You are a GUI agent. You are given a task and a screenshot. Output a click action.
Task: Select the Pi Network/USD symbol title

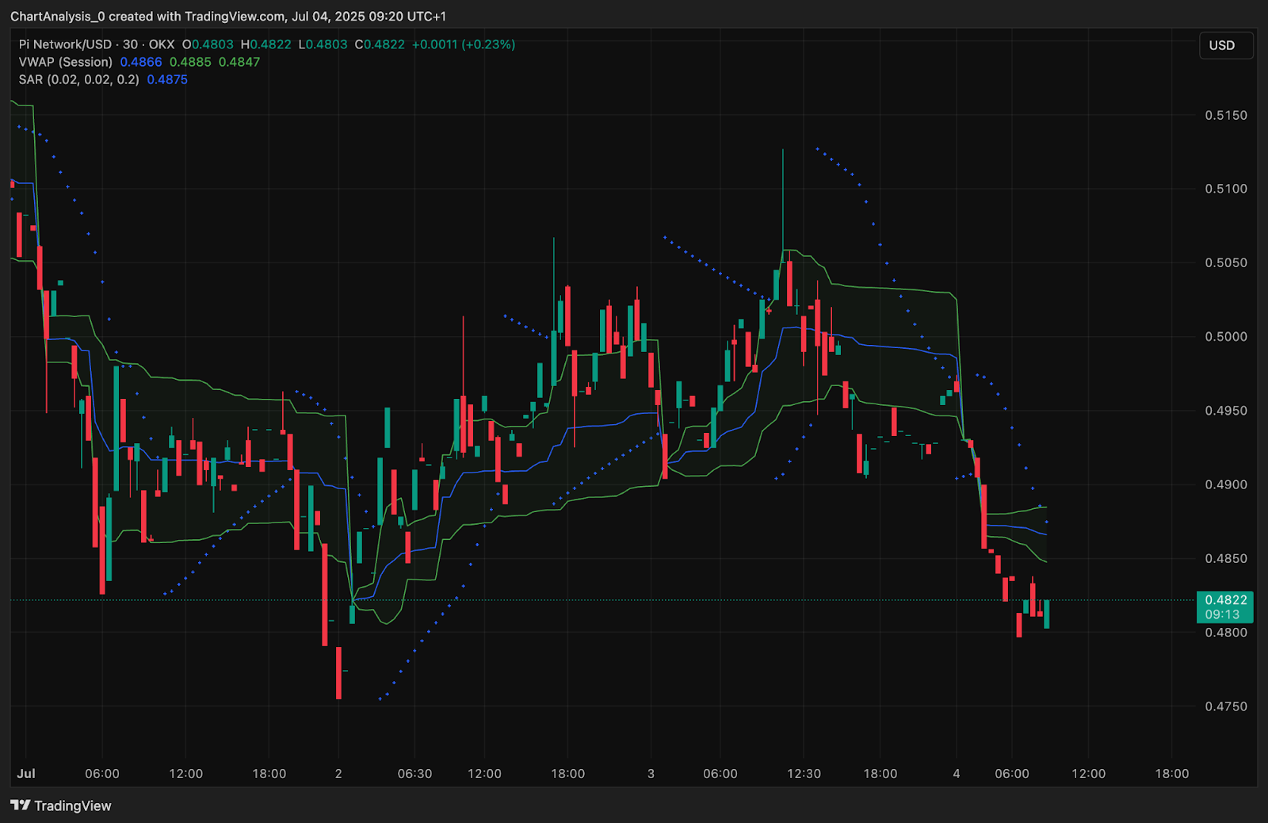pyautogui.click(x=67, y=44)
